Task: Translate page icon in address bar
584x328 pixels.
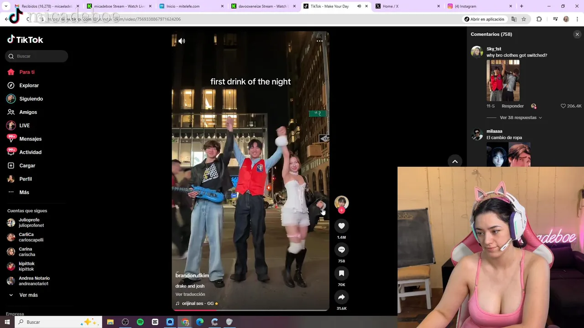Action: pos(514,19)
